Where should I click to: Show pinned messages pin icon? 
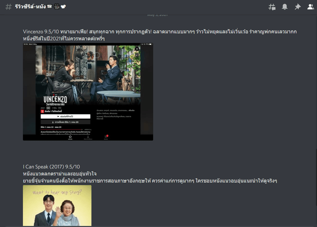tap(298, 7)
